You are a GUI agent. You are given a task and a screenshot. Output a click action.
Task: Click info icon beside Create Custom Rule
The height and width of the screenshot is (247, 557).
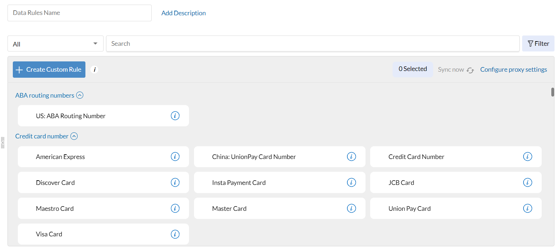click(94, 70)
